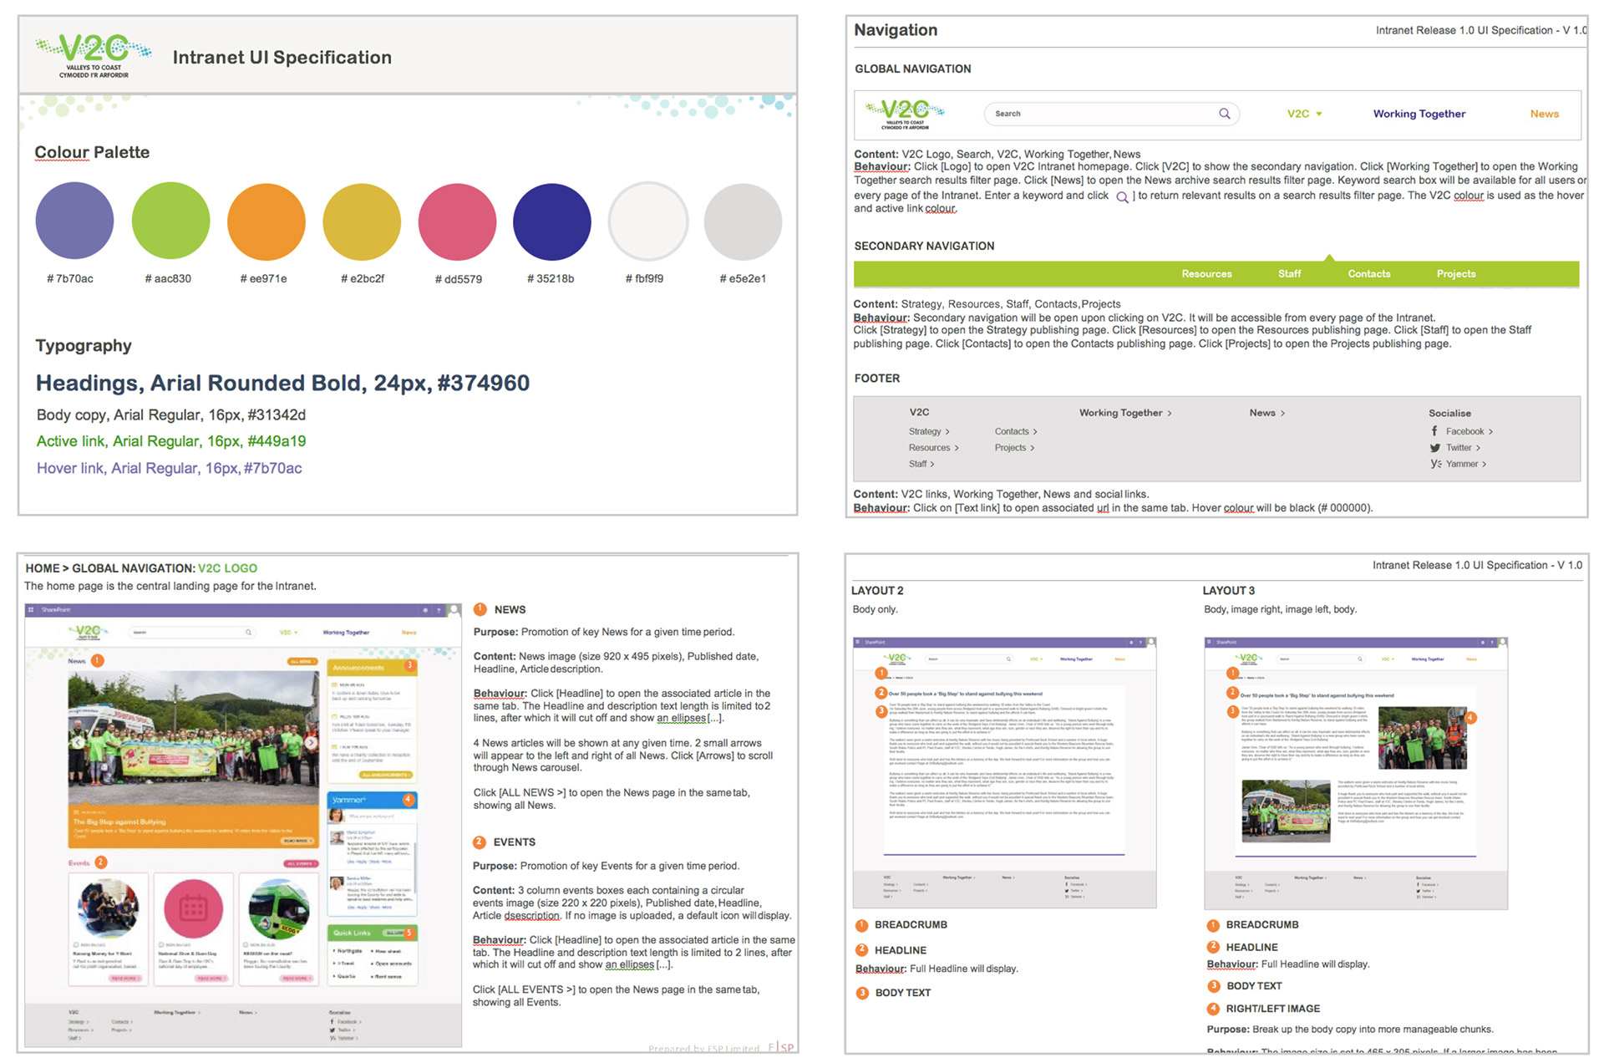Select Working Together in the Global Navigation bar
1604x1063 pixels.
1419,114
